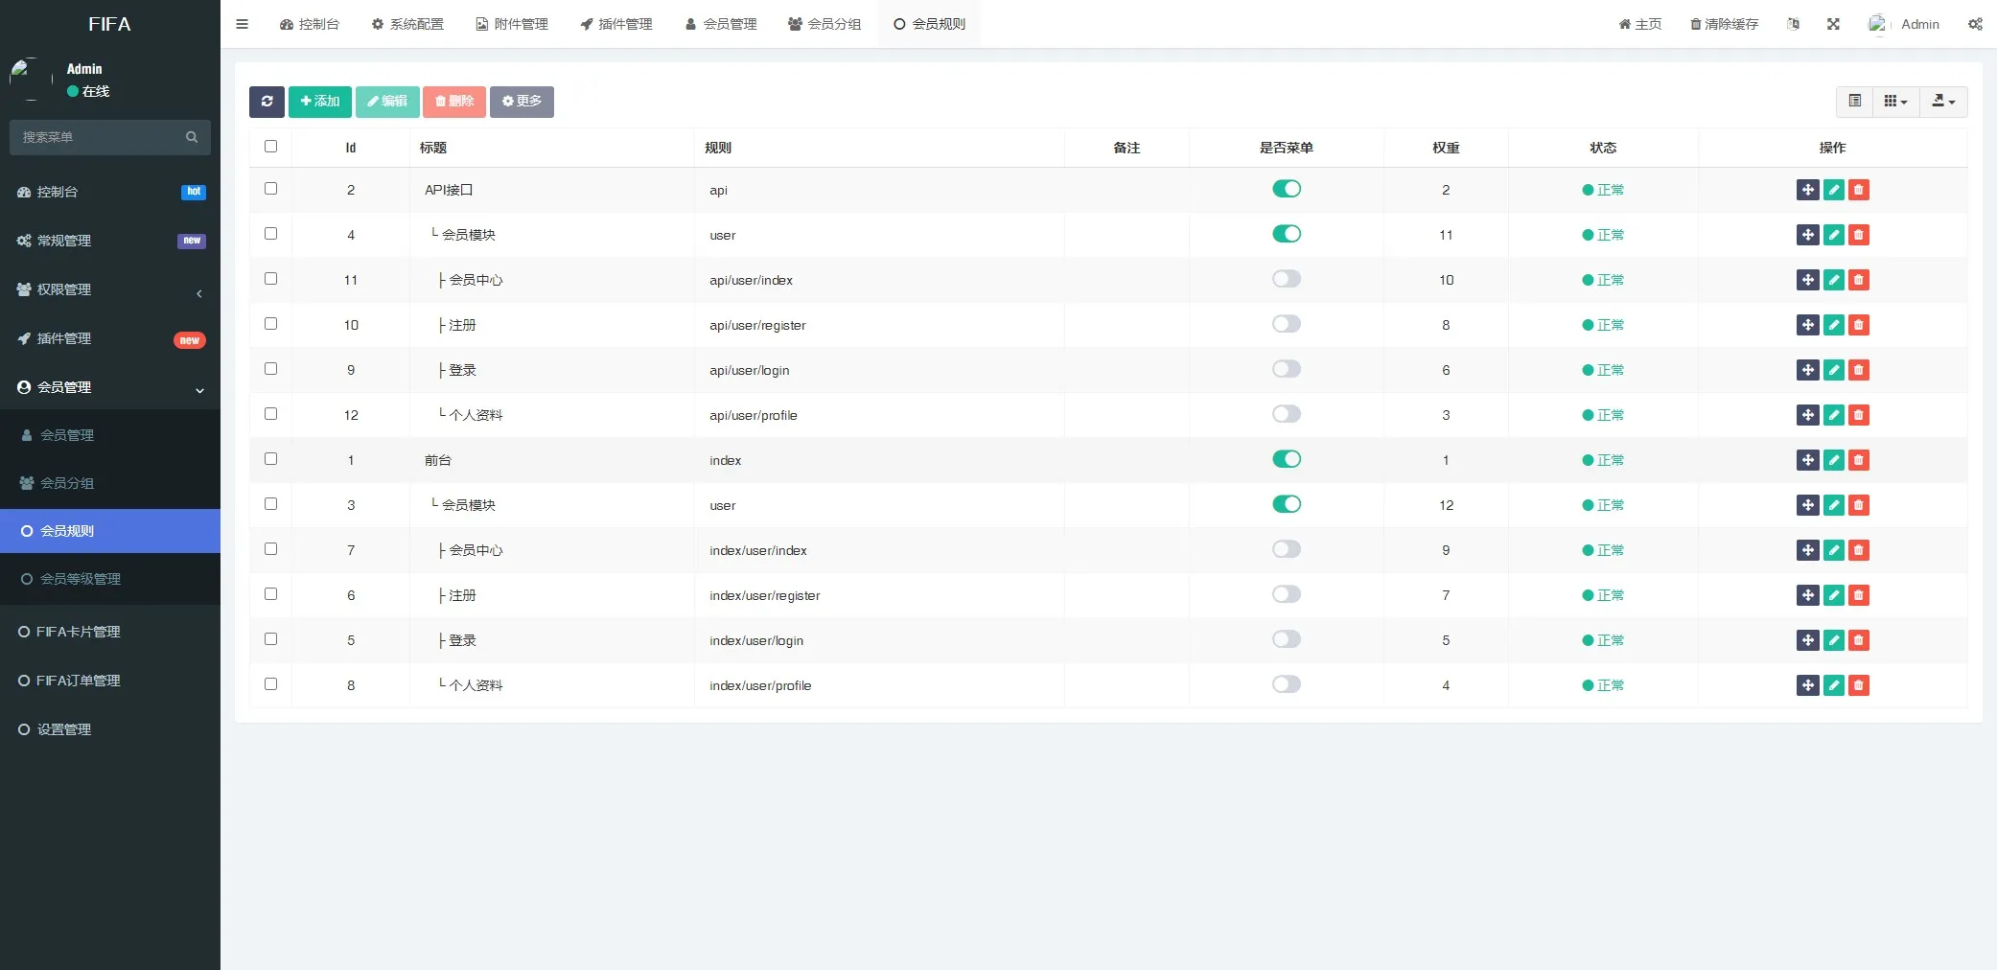Check the checkbox for row Id 2
Screen dimensions: 1997x970
(x=270, y=189)
